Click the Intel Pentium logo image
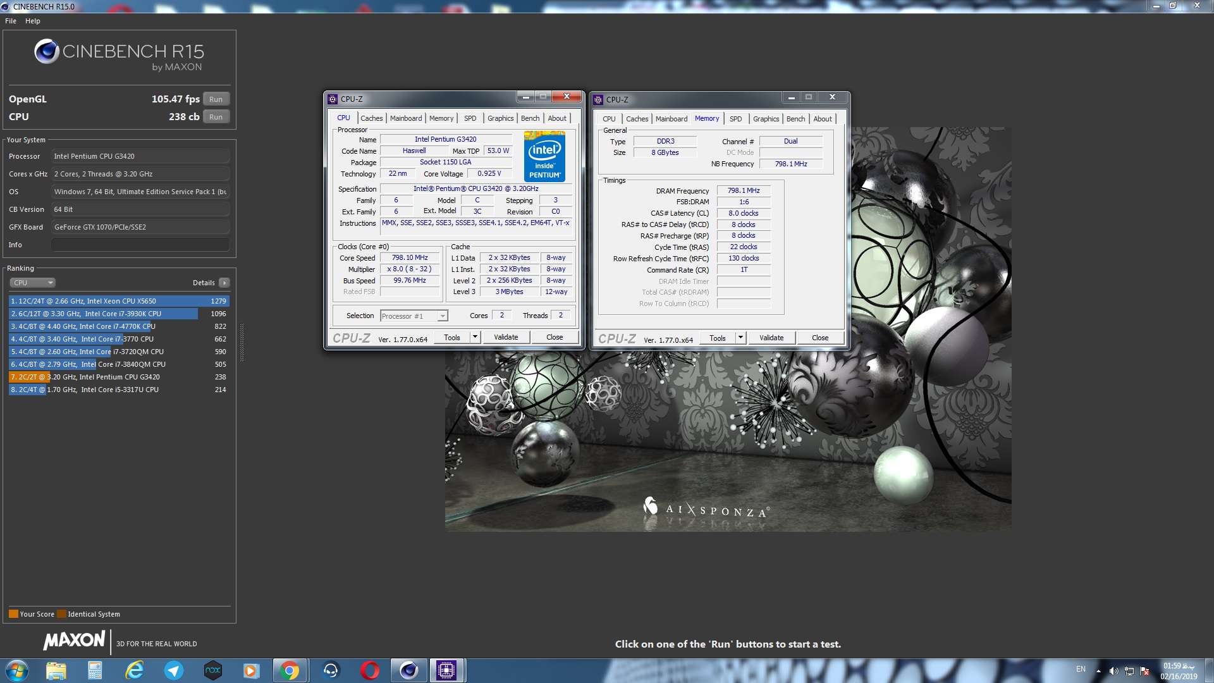Image resolution: width=1214 pixels, height=683 pixels. 544,156
